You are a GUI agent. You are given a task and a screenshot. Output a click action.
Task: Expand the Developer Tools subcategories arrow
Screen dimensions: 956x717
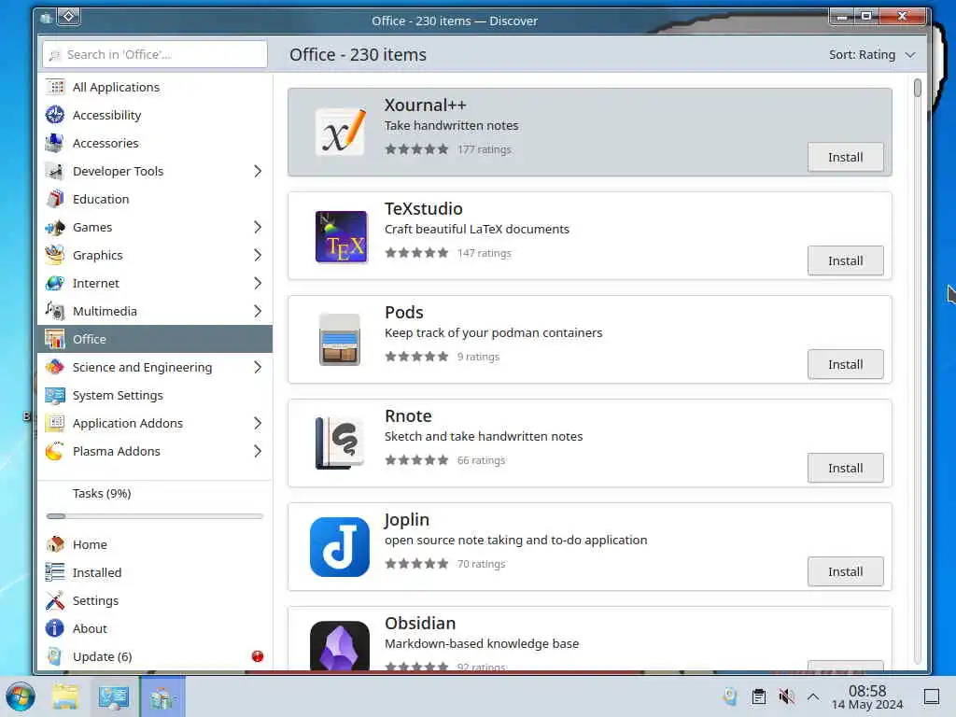click(258, 172)
